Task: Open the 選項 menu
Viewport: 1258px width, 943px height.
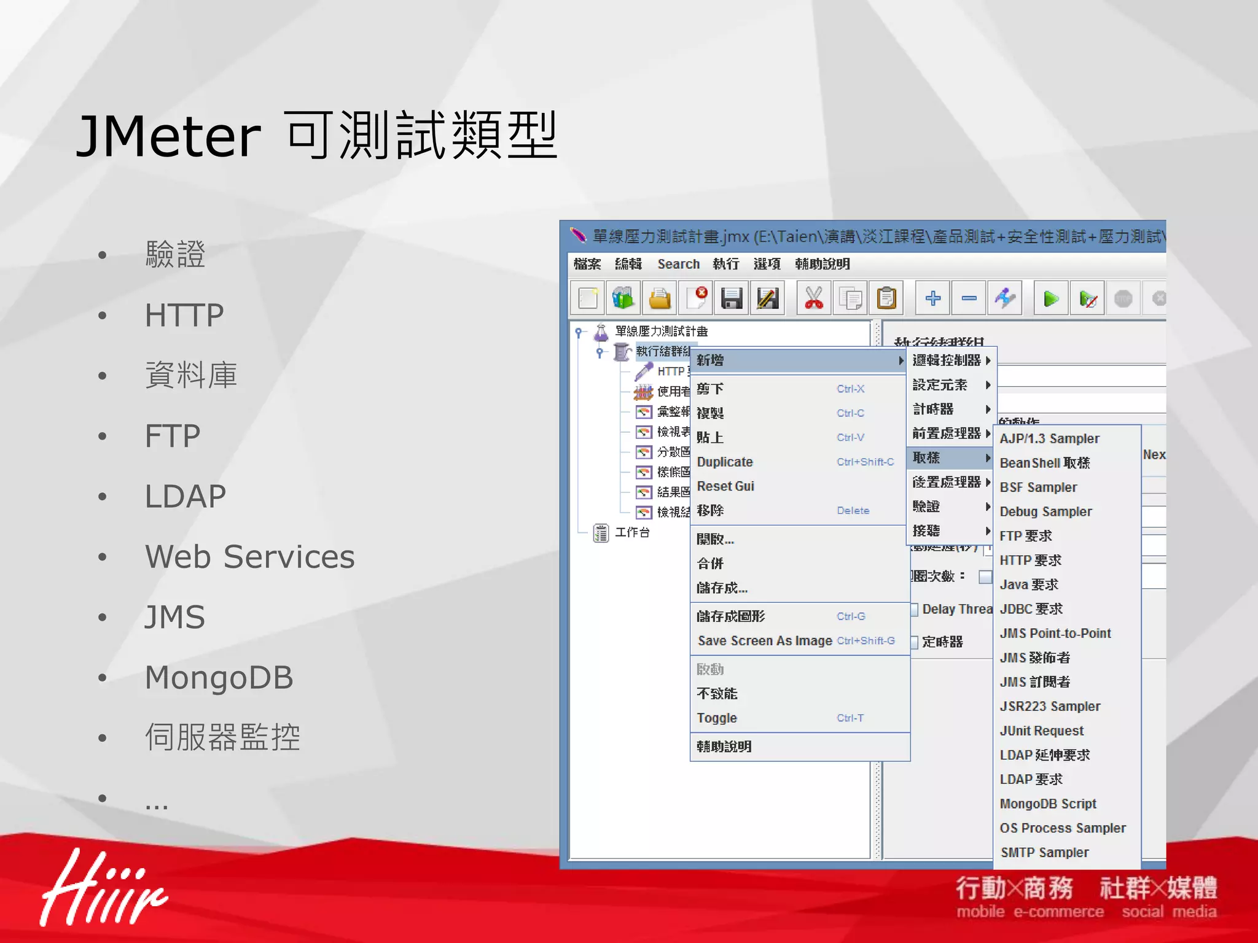Action: [x=767, y=264]
